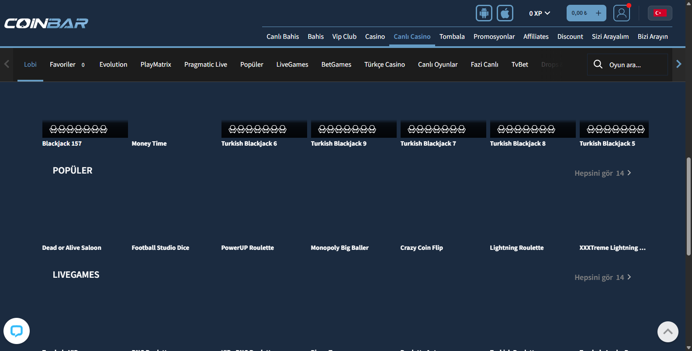Type in the Oyun ara search field
This screenshot has width=692, height=351.
(x=636, y=65)
